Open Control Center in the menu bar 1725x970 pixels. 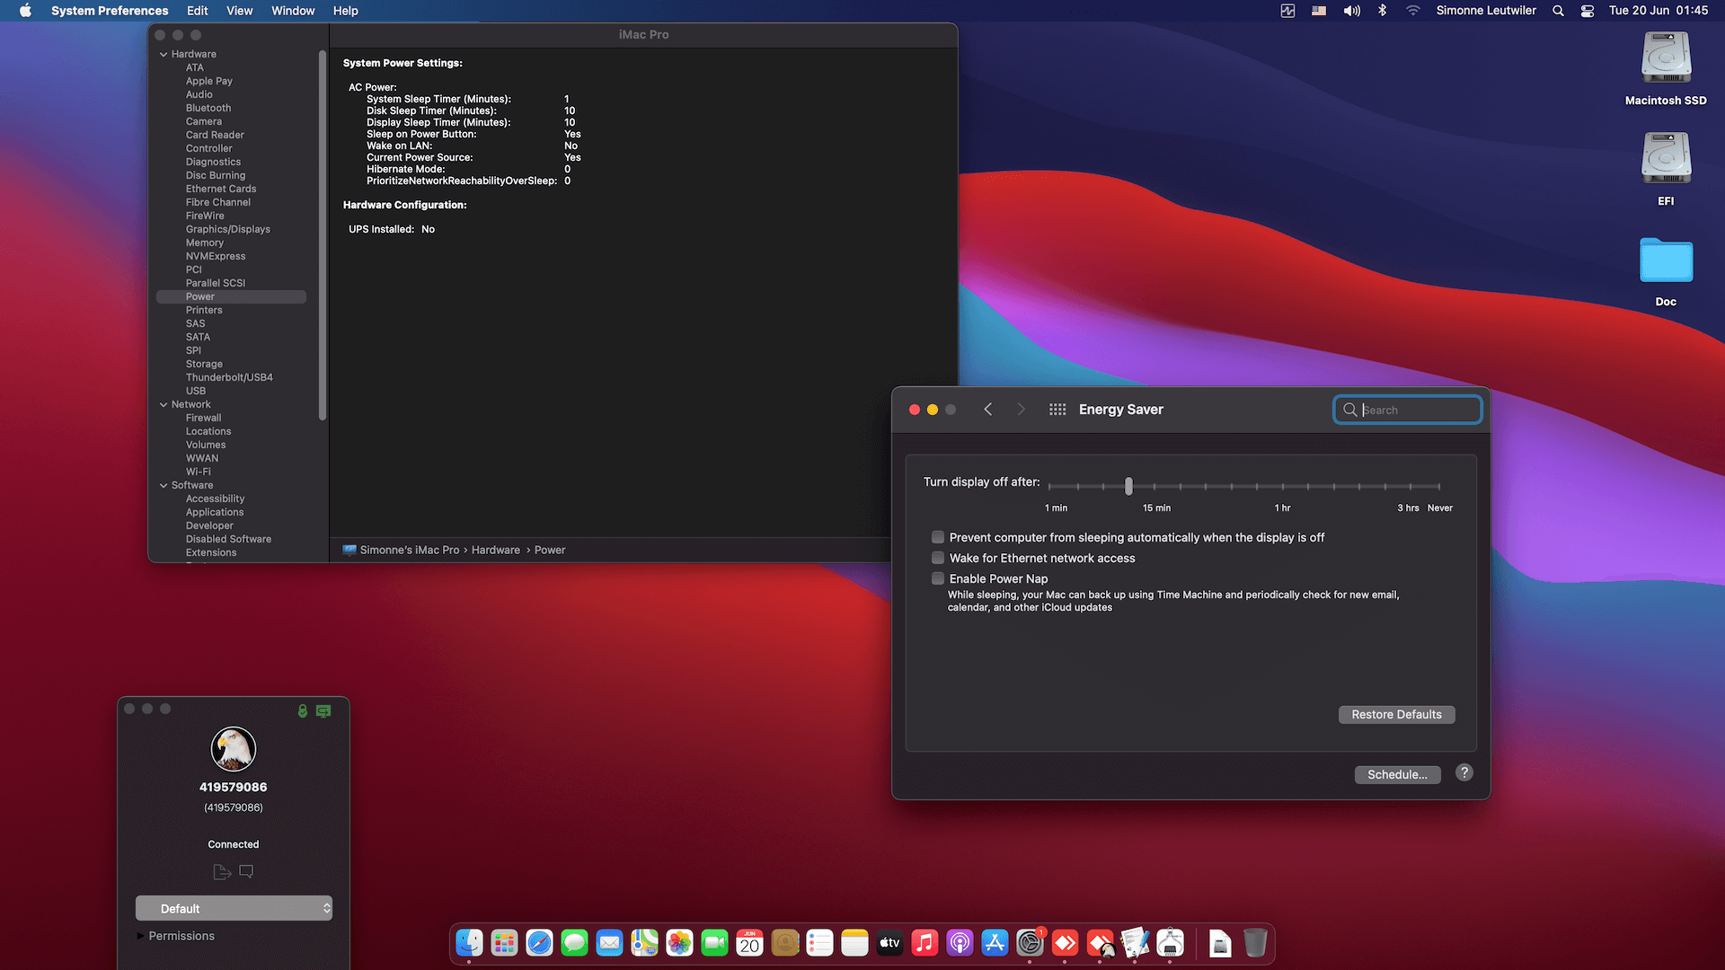pos(1588,11)
